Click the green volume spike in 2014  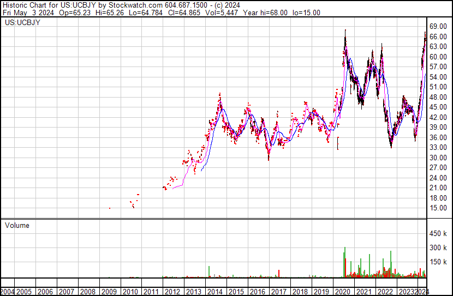point(209,272)
